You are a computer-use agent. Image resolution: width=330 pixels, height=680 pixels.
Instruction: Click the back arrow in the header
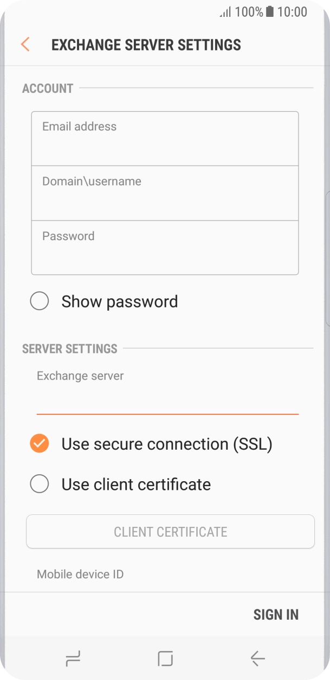(x=25, y=45)
